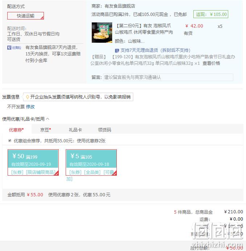The height and width of the screenshot is (251, 246).
Task: Click the lightbulb tip icon beside 发票信息
Action: pyautogui.click(x=28, y=97)
